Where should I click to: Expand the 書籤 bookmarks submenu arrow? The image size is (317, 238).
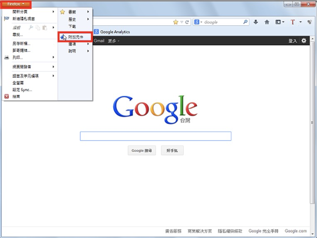tap(88, 12)
